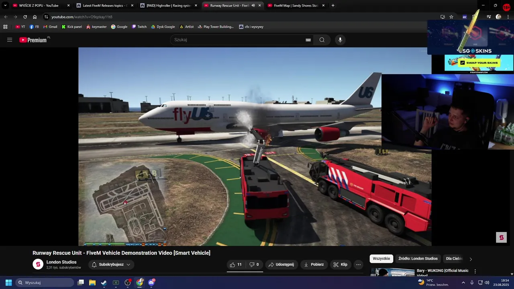Open the YT bookmark
The height and width of the screenshot is (289, 514).
point(20,26)
